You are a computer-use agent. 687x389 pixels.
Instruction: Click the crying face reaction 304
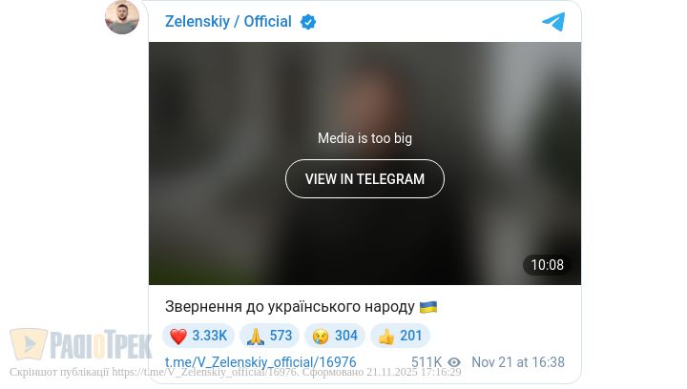pos(335,336)
